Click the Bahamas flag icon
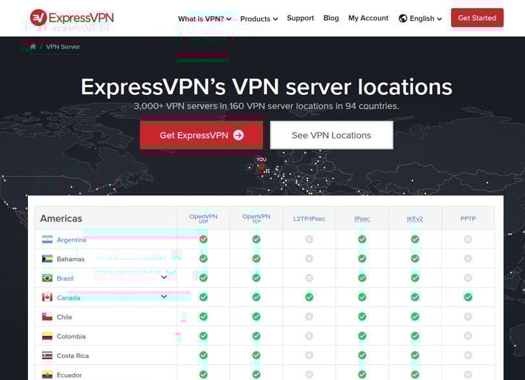The width and height of the screenshot is (525, 380). point(47,259)
